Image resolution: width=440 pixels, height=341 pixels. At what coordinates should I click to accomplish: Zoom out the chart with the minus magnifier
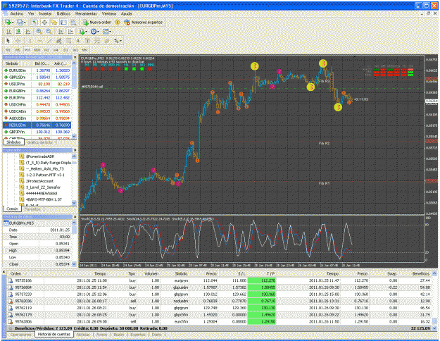pos(49,32)
